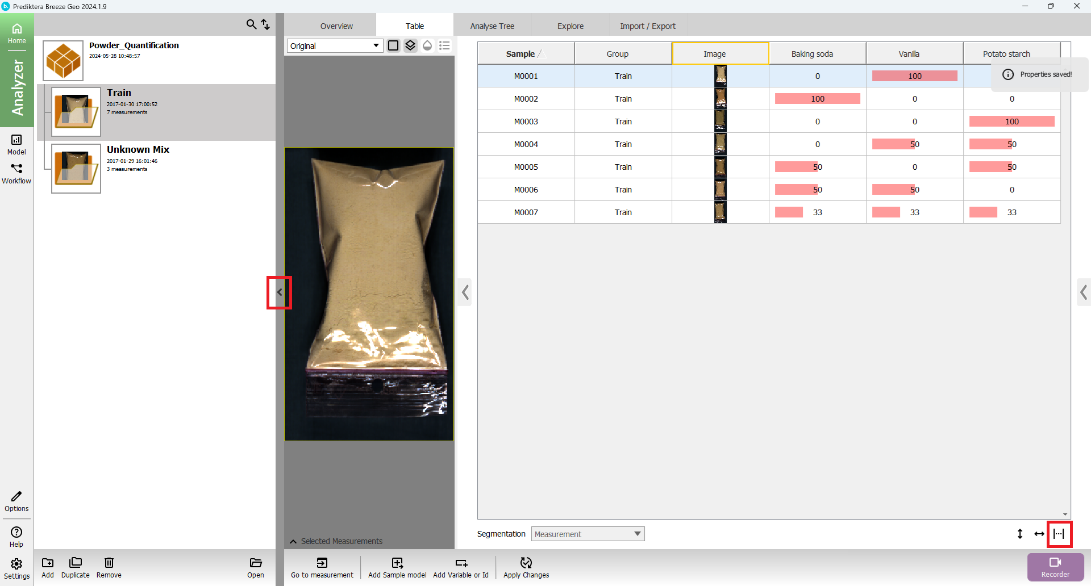Toggle the square frame image overlay button
The width and height of the screenshot is (1091, 586).
[x=393, y=45]
